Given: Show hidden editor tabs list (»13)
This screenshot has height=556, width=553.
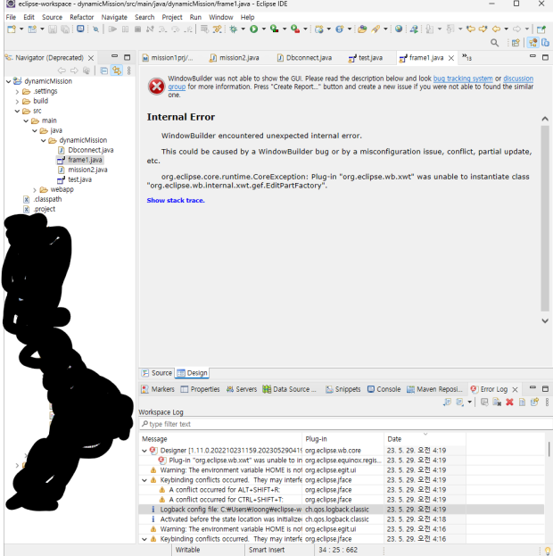Looking at the screenshot, I should coord(466,57).
